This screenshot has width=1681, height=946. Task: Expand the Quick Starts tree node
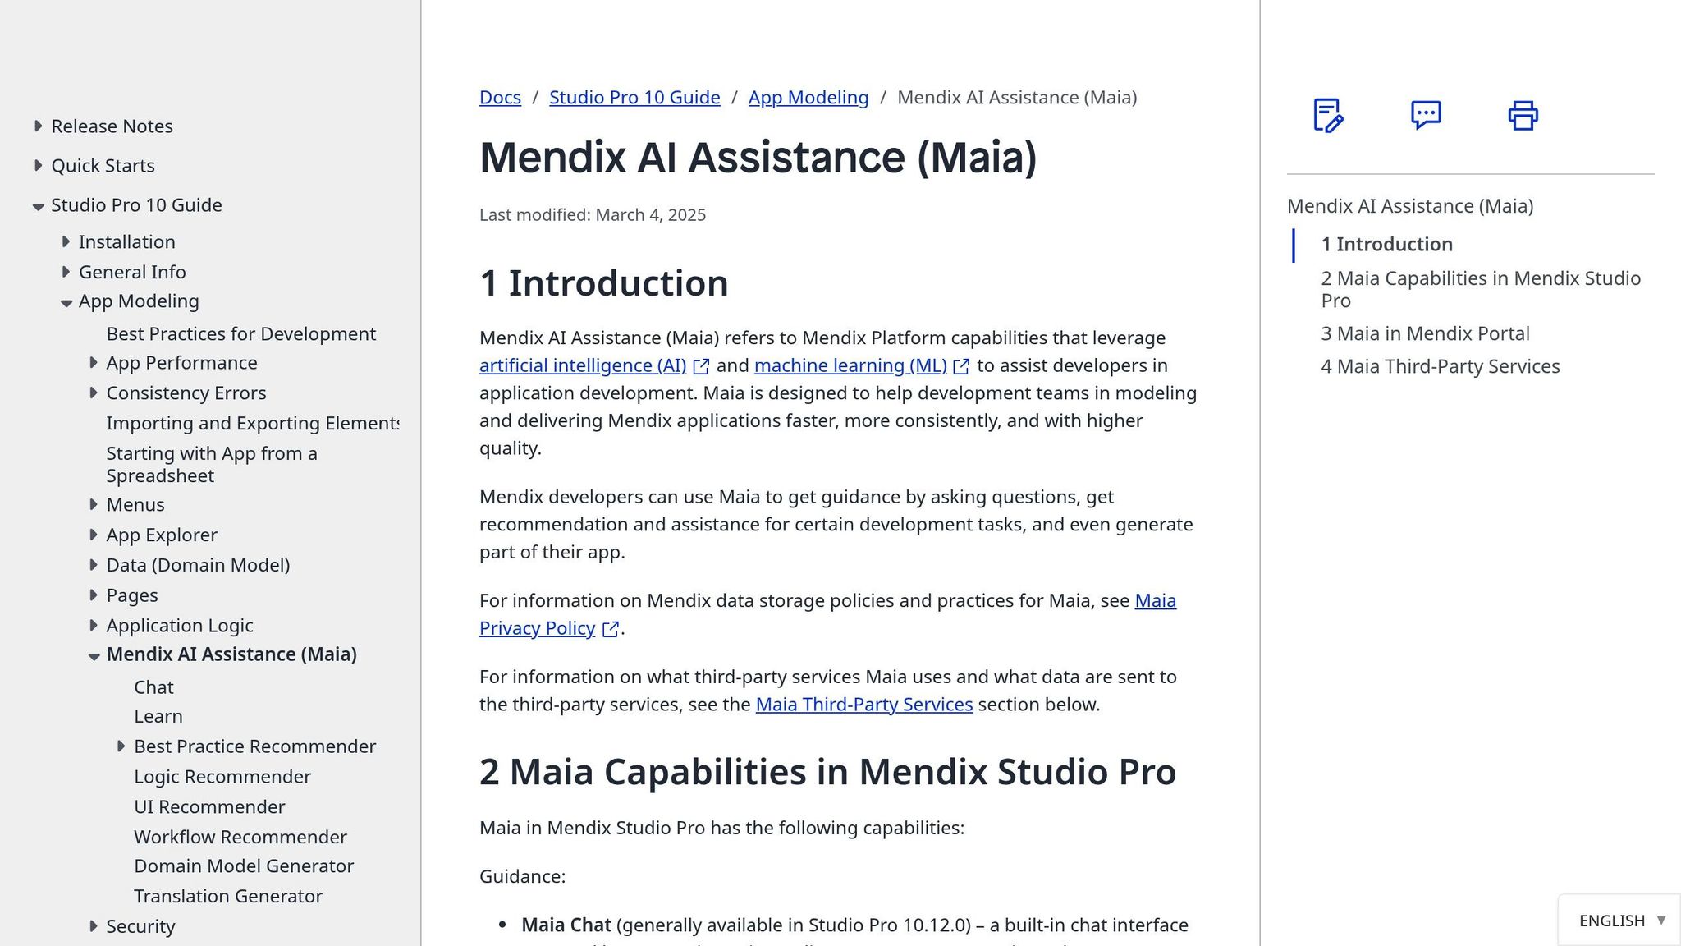click(x=38, y=165)
